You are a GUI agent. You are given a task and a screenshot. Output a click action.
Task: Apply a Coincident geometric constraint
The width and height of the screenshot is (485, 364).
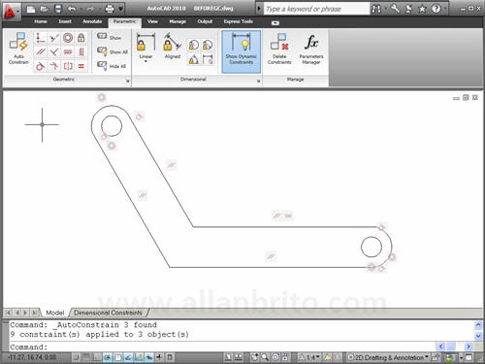(x=40, y=38)
